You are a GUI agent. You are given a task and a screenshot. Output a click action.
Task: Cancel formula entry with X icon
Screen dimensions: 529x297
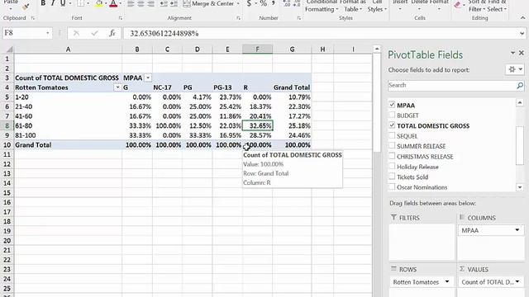coord(76,33)
